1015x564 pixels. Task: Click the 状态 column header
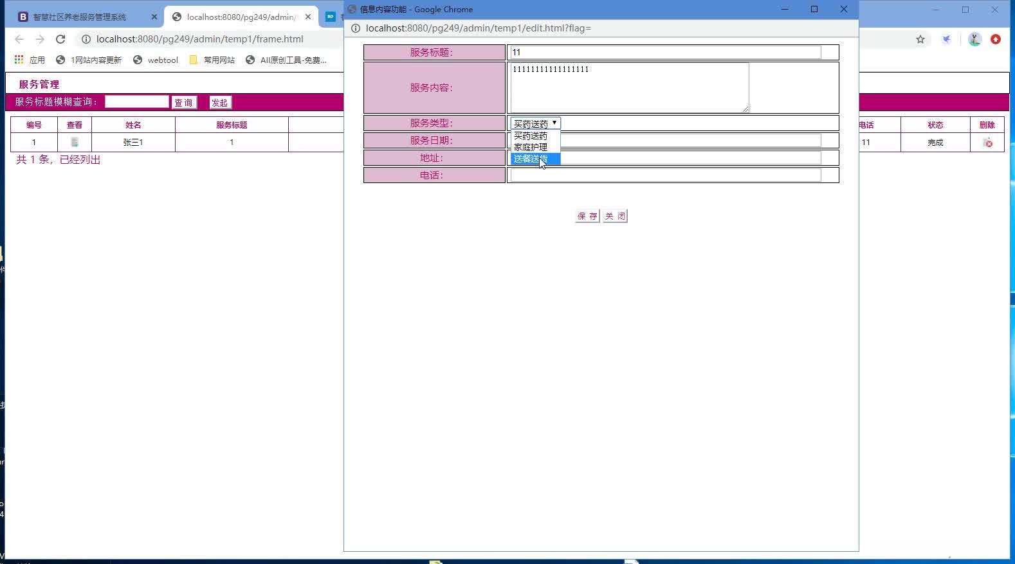point(935,125)
